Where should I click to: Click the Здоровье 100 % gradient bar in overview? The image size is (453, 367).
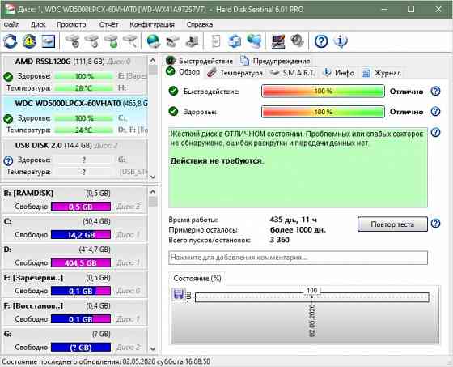point(323,112)
